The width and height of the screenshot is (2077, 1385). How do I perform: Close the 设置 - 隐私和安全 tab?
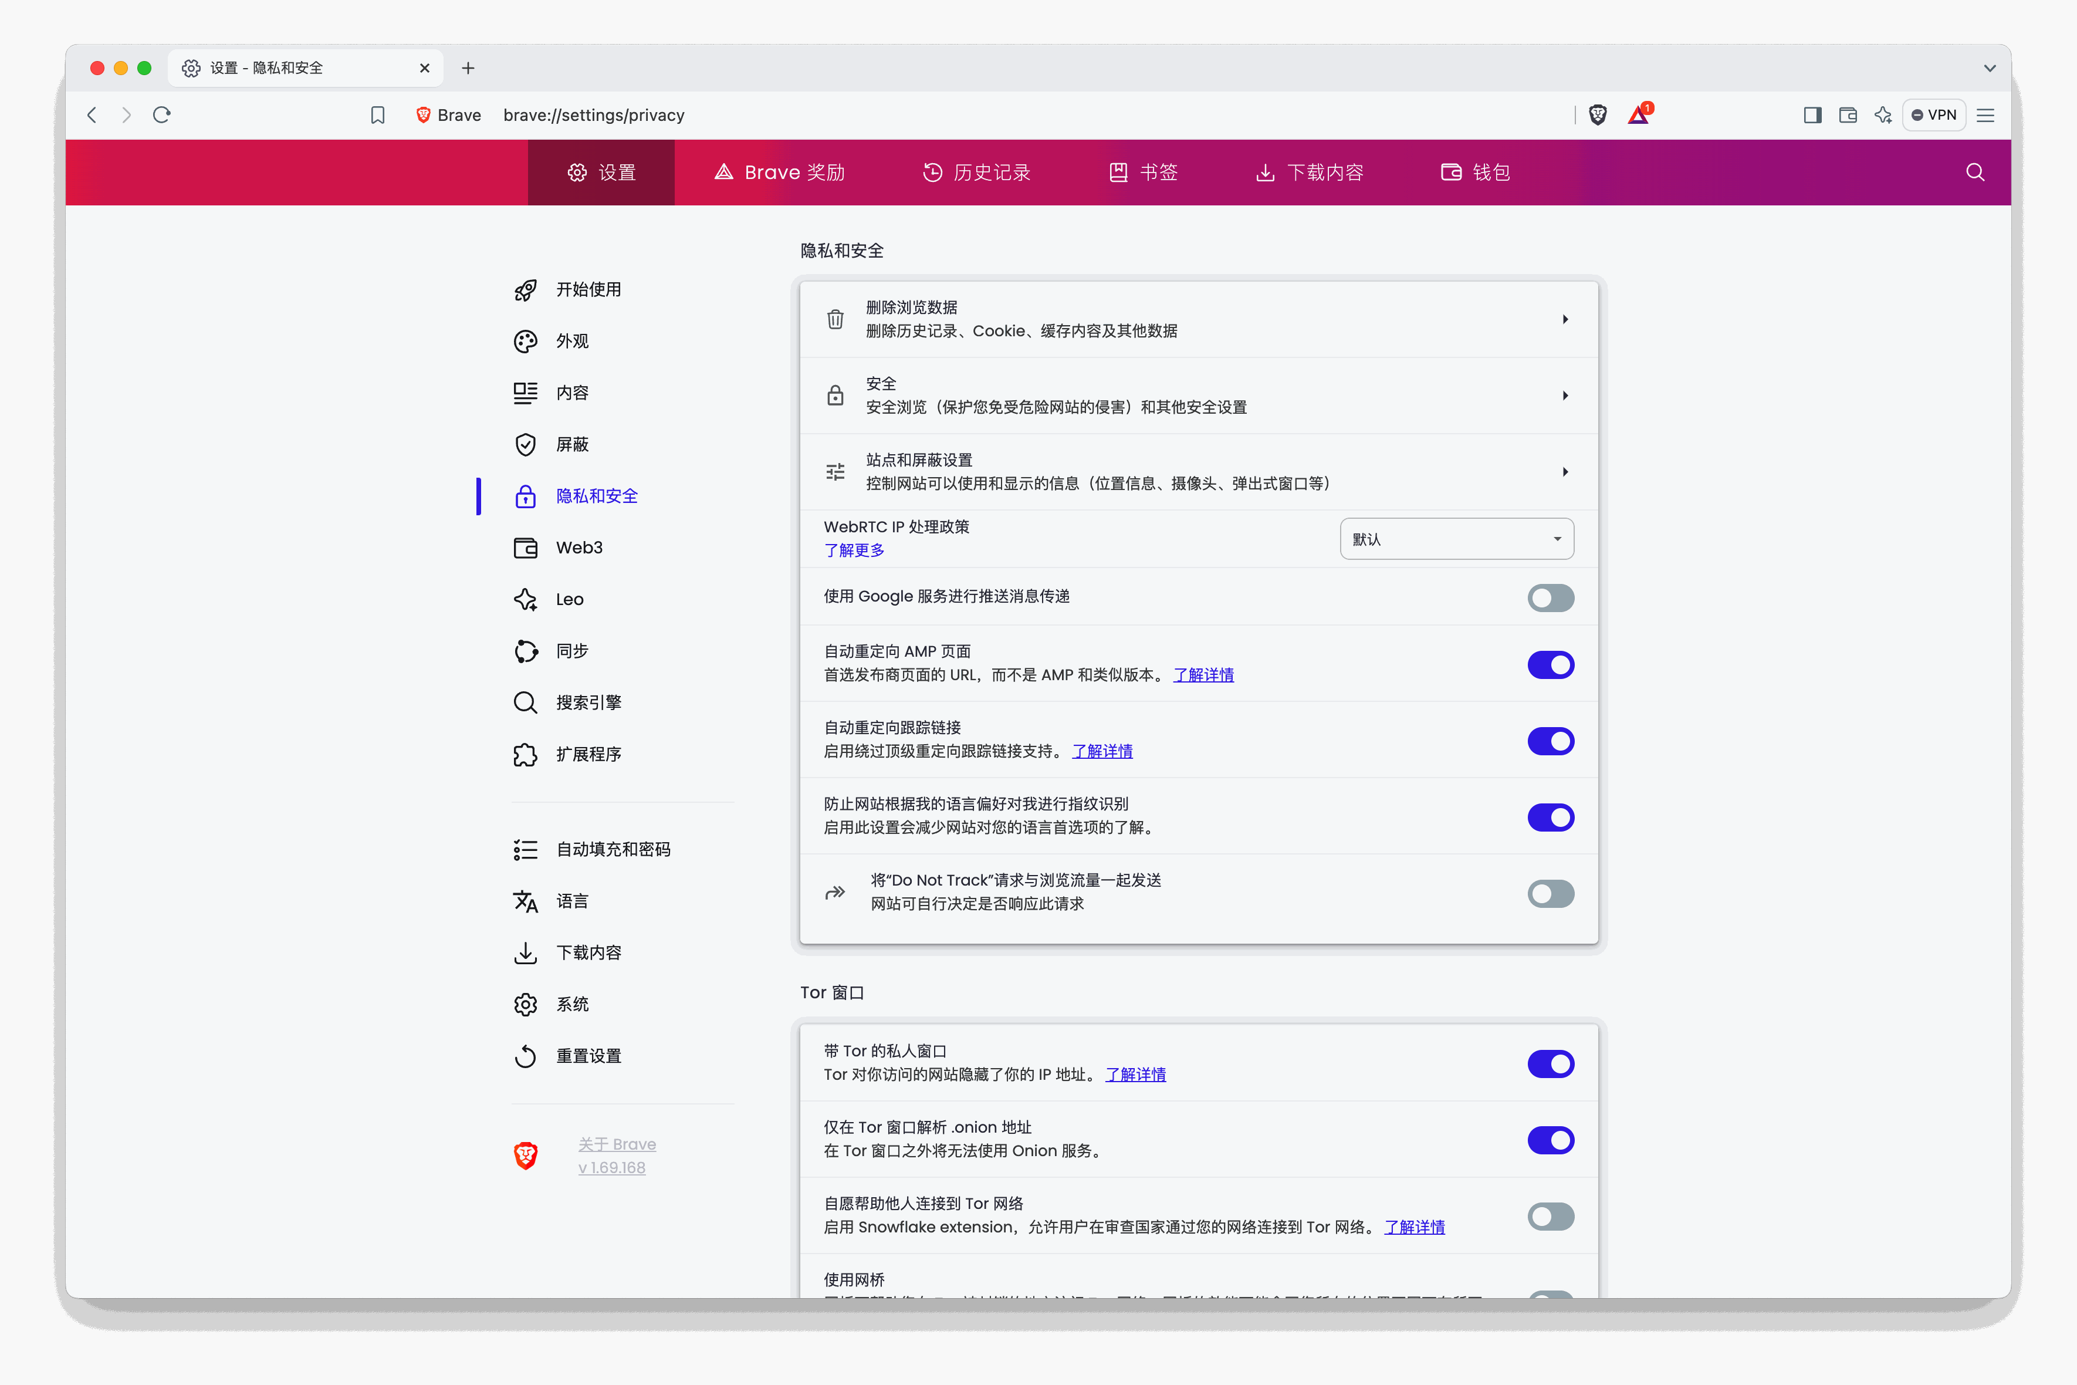(x=425, y=68)
